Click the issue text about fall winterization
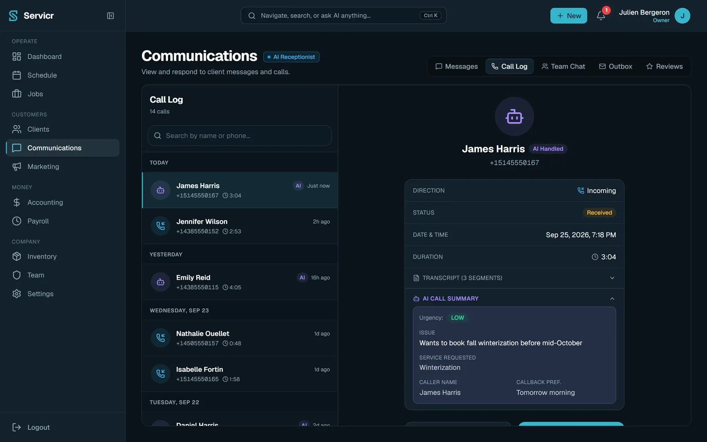The image size is (707, 442). tap(501, 343)
